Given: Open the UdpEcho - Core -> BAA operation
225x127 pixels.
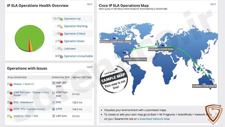Looking at the screenshot, I should click(26, 116).
